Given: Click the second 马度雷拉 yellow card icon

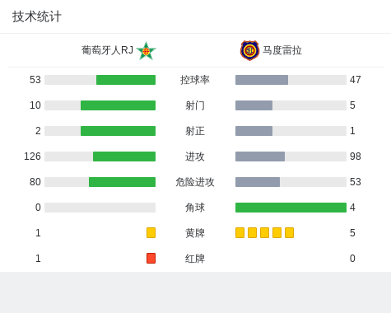Looking at the screenshot, I should pyautogui.click(x=252, y=232).
